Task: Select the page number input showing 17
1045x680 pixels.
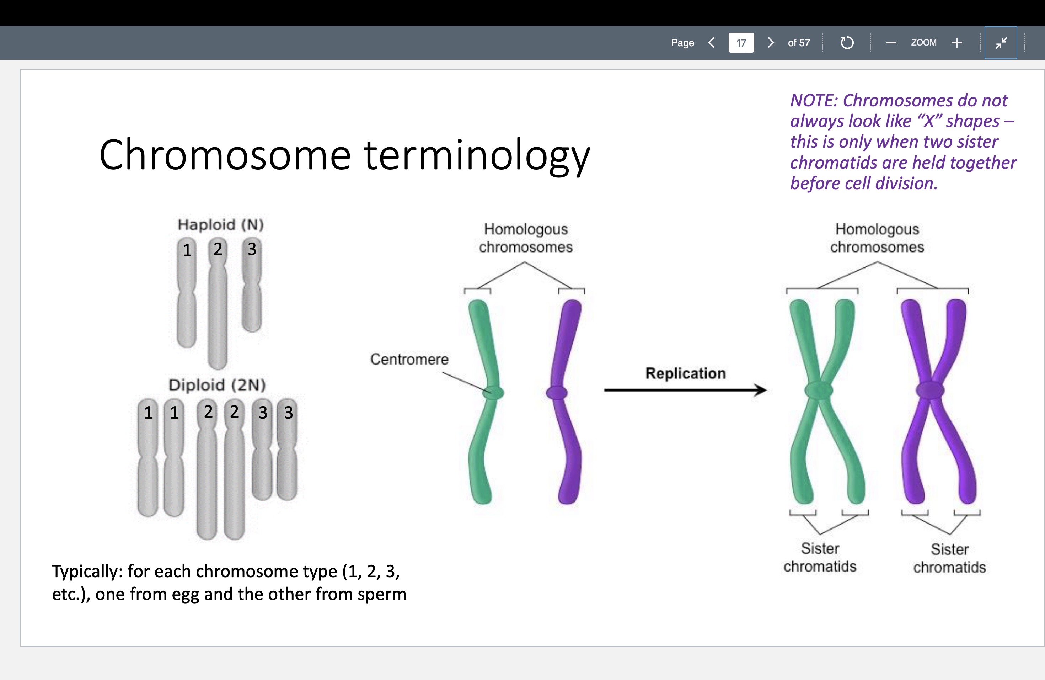Action: [741, 43]
